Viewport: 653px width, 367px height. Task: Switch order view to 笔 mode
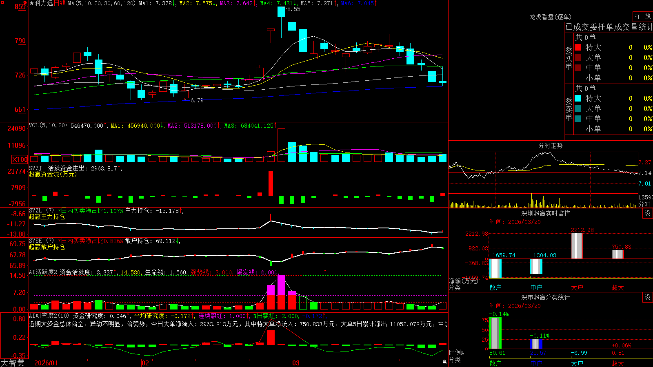648,16
